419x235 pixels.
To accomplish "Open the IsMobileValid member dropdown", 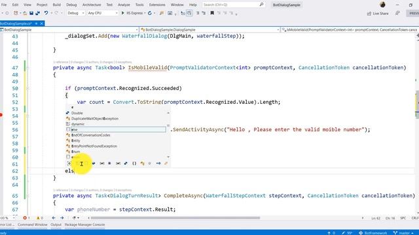I will click(350, 29).
